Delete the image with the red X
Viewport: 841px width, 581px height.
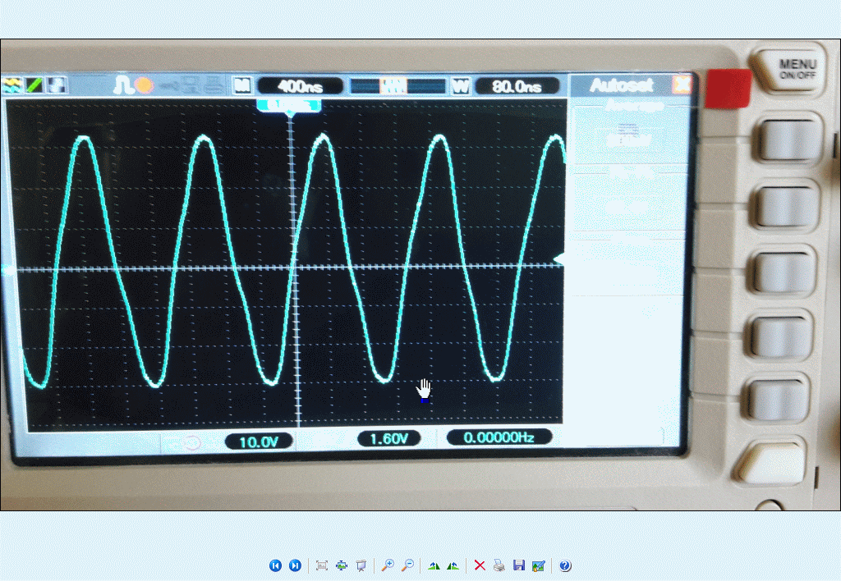click(480, 565)
